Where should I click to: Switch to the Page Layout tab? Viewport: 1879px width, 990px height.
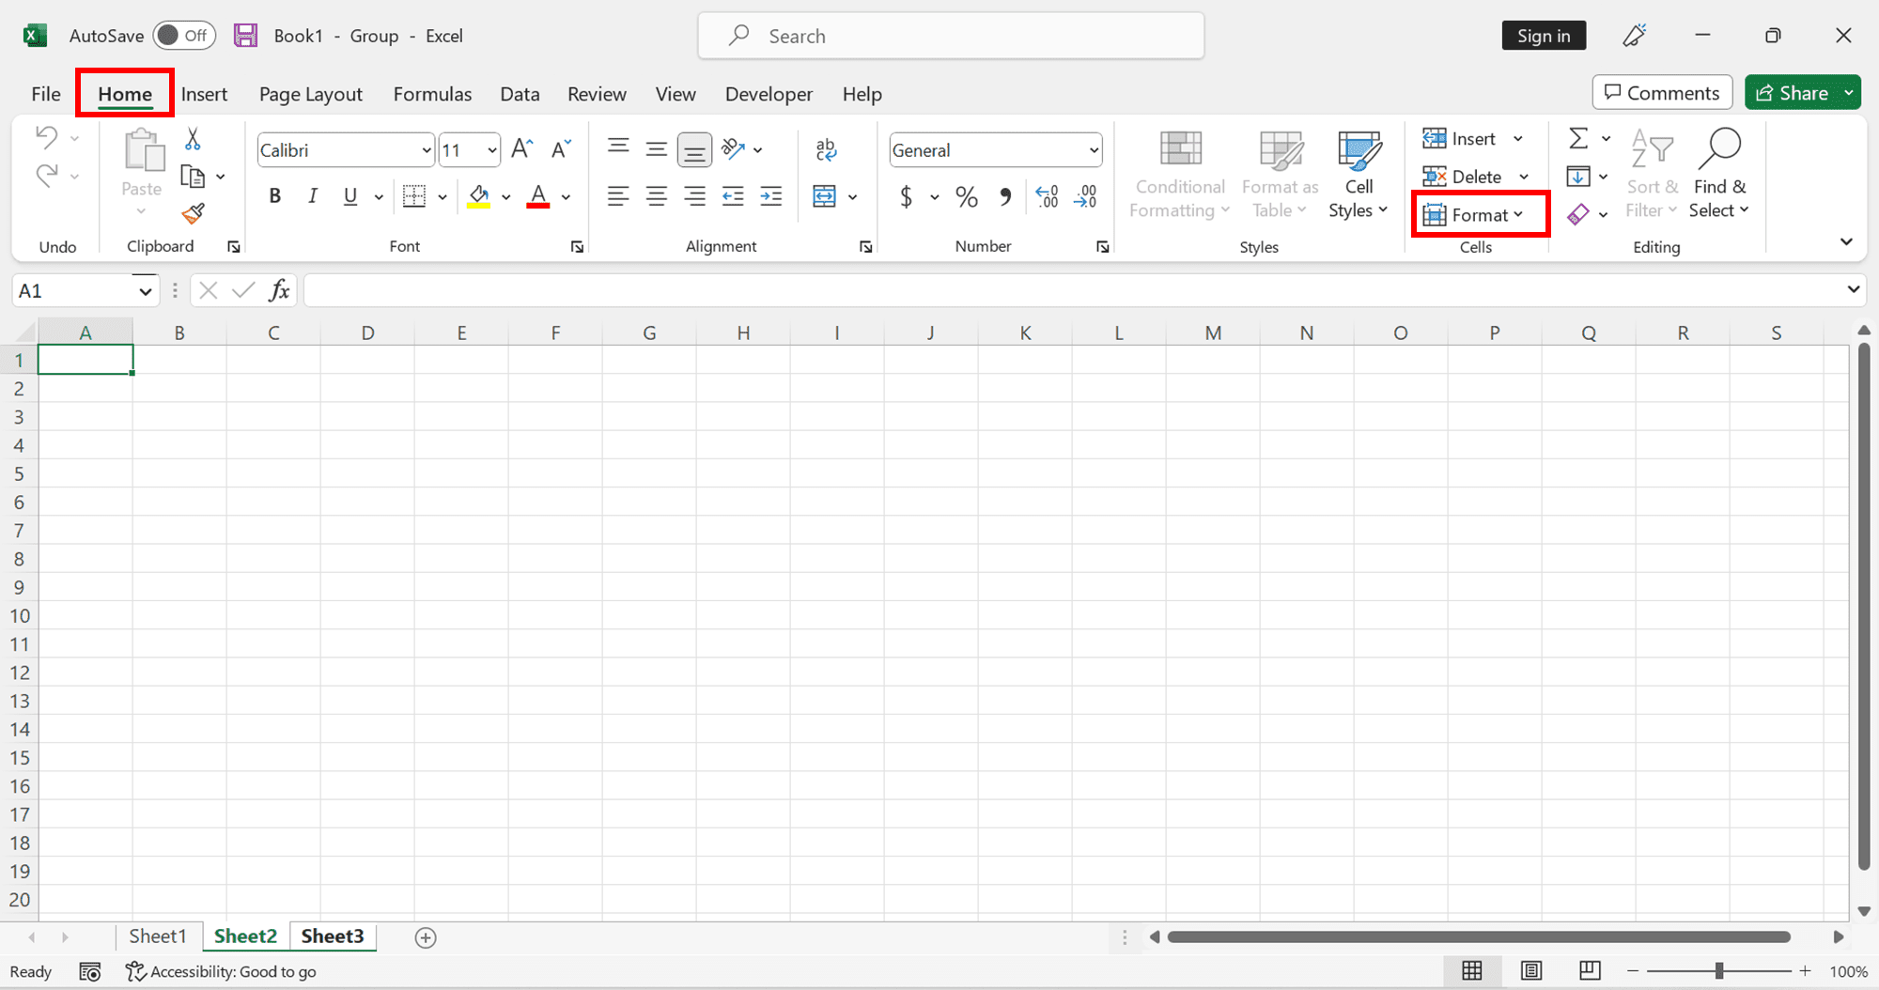coord(311,94)
